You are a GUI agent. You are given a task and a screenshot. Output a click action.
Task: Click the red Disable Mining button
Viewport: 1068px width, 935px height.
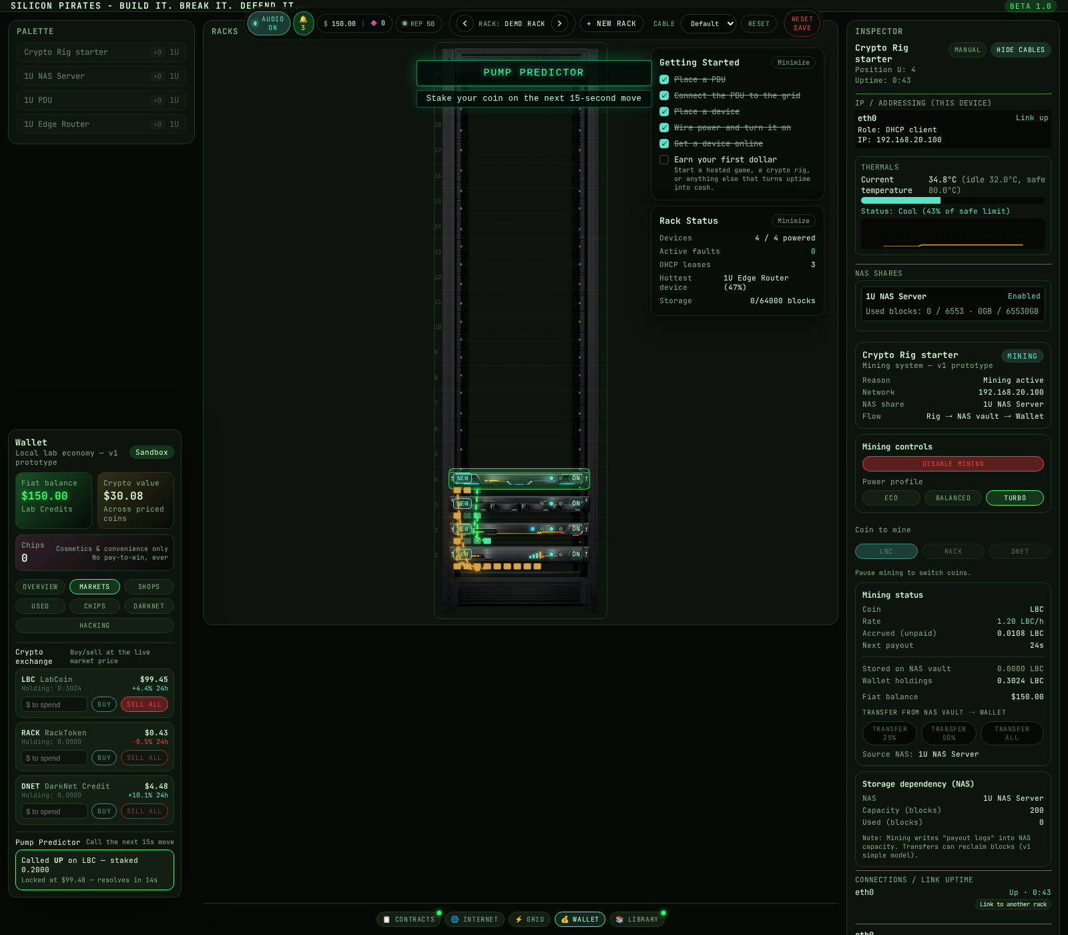coord(953,464)
